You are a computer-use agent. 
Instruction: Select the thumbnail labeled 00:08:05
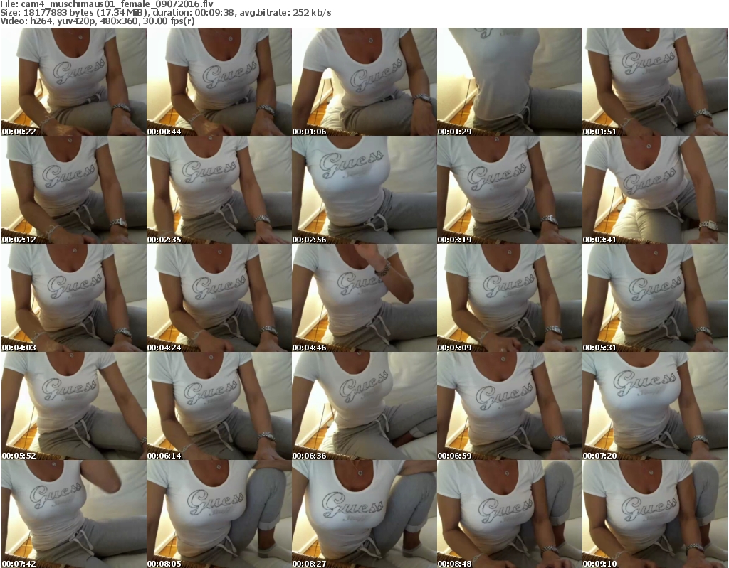coord(219,514)
